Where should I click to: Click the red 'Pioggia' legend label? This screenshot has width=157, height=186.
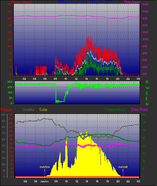tap(6, 110)
